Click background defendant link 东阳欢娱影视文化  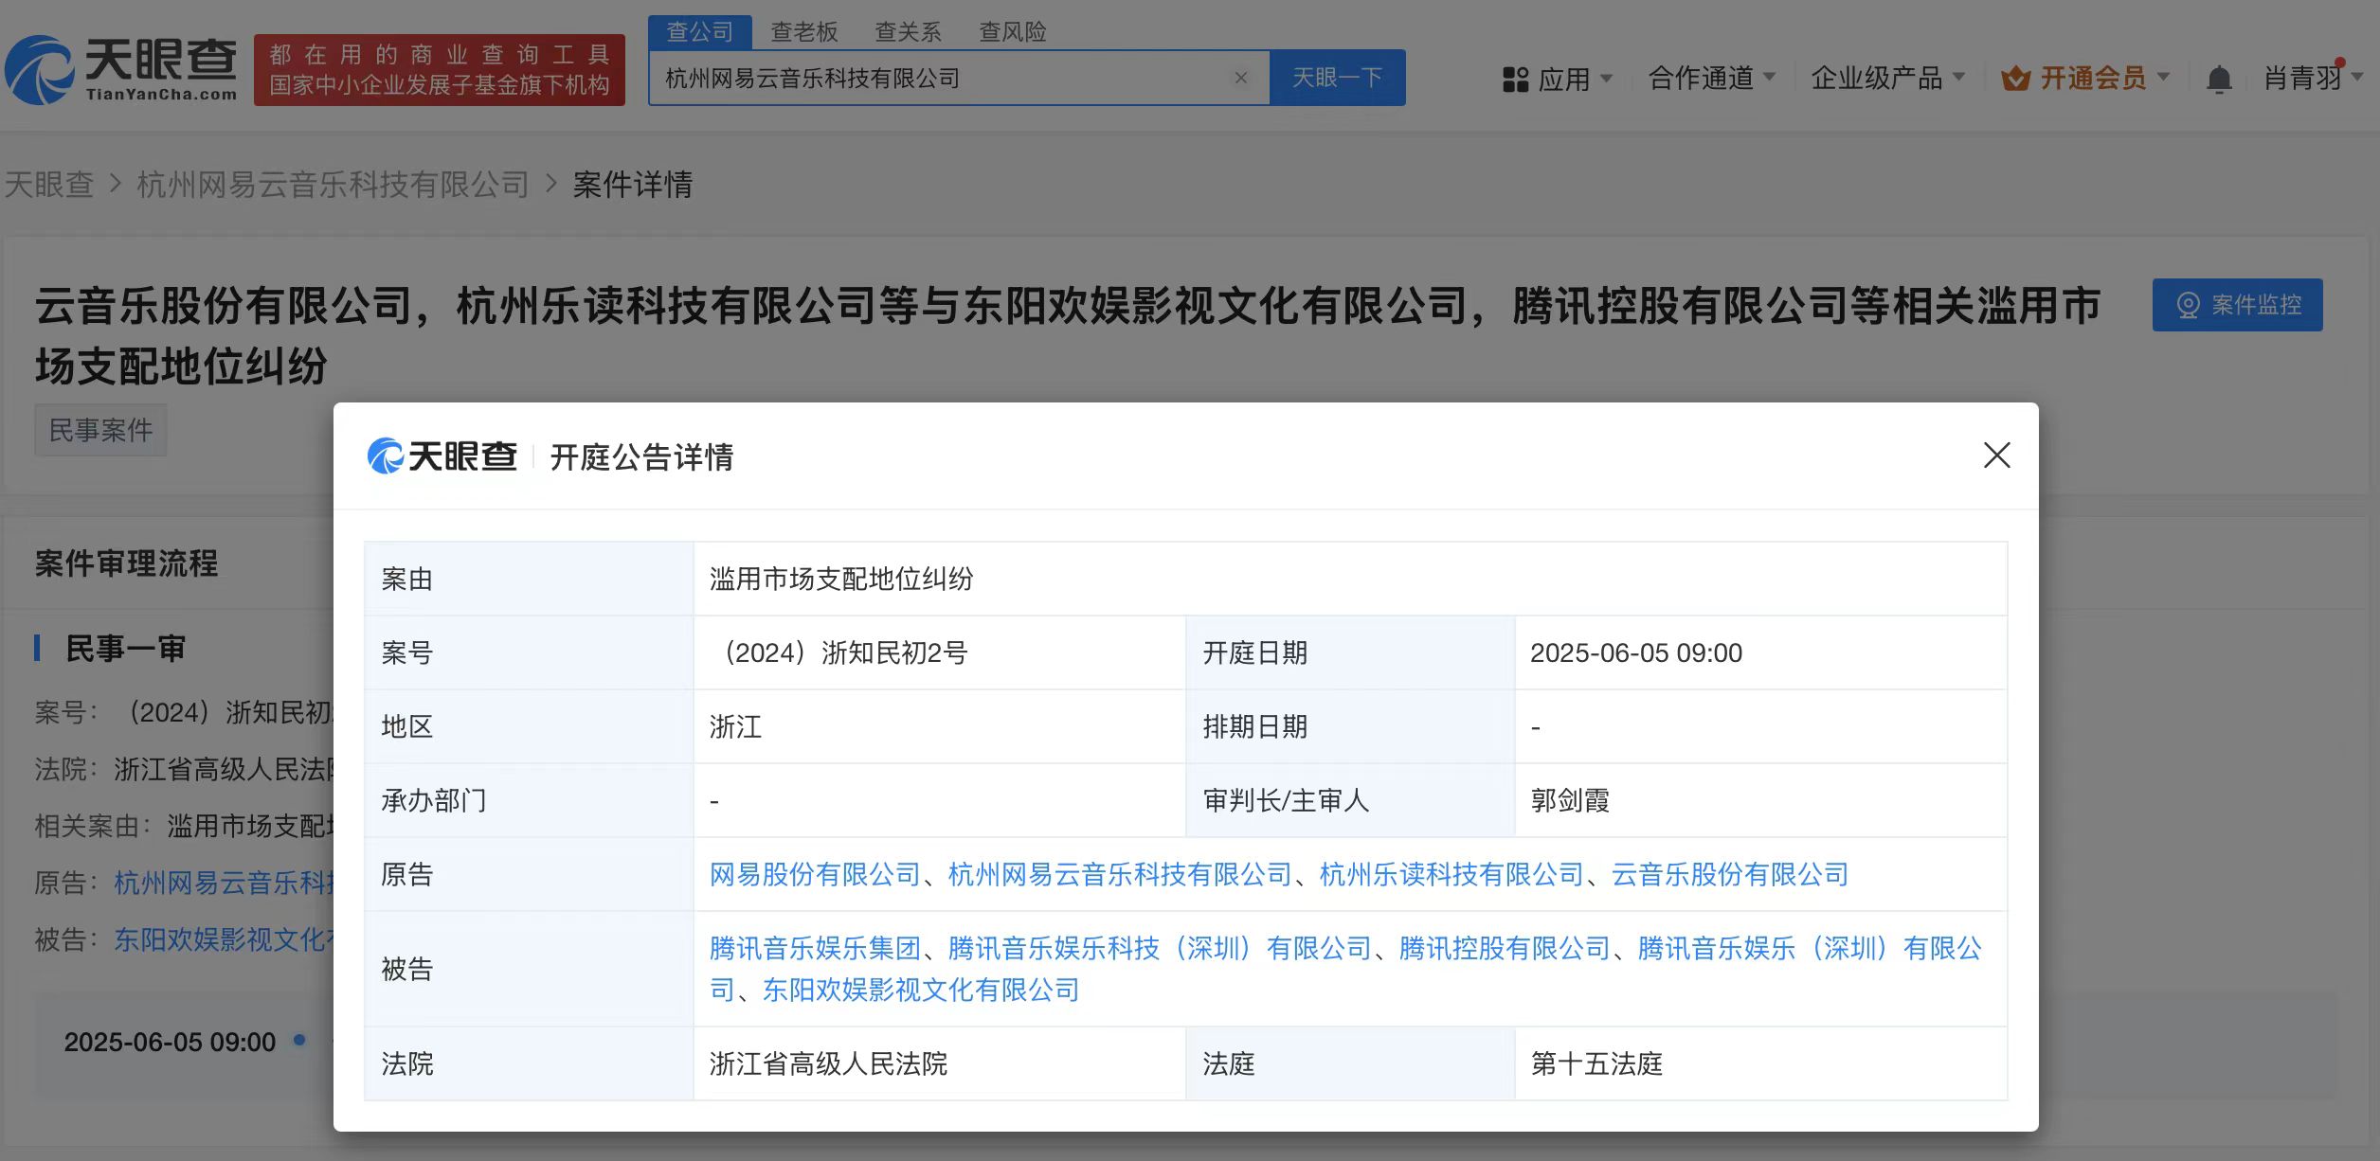[224, 939]
